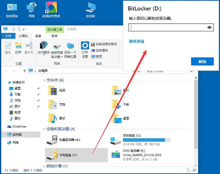Select 音乐 in the navigation pane
Viewport: 220px width, 174px height.
[15, 118]
